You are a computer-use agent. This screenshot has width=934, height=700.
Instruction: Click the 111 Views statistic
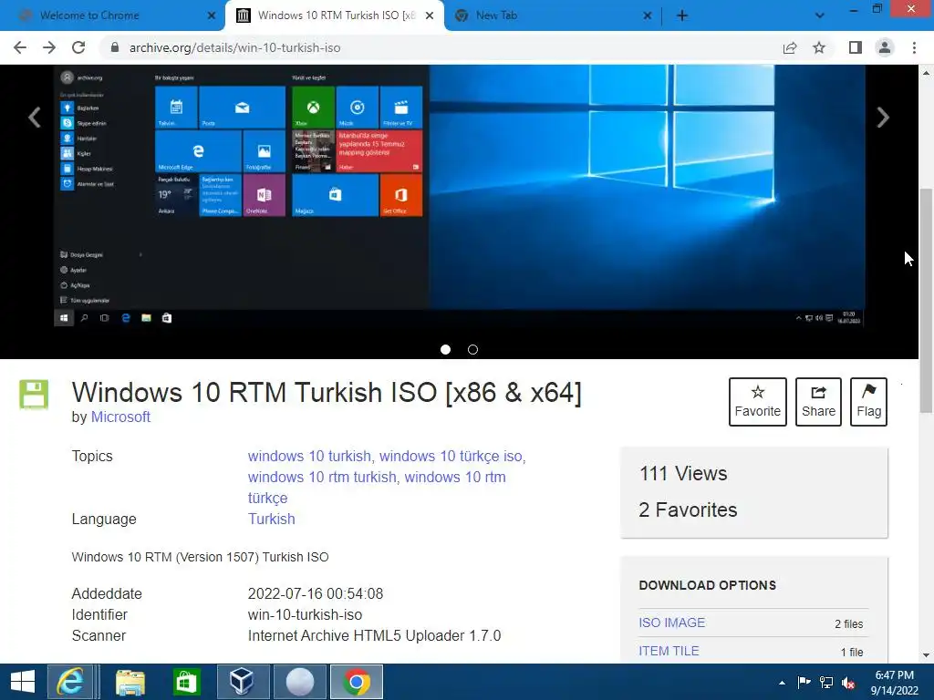(683, 474)
